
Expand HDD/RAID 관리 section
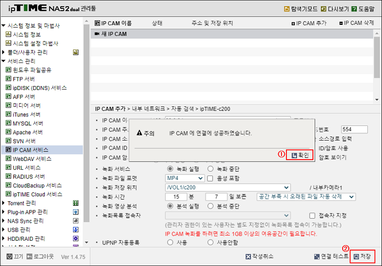pyautogui.click(x=3, y=238)
